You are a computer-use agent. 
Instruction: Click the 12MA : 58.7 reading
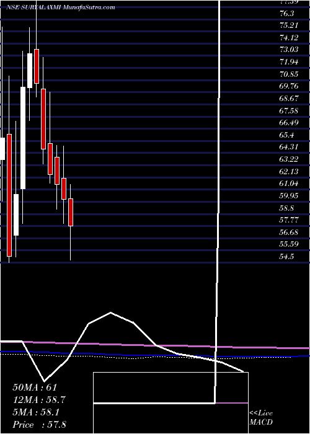pyautogui.click(x=39, y=400)
